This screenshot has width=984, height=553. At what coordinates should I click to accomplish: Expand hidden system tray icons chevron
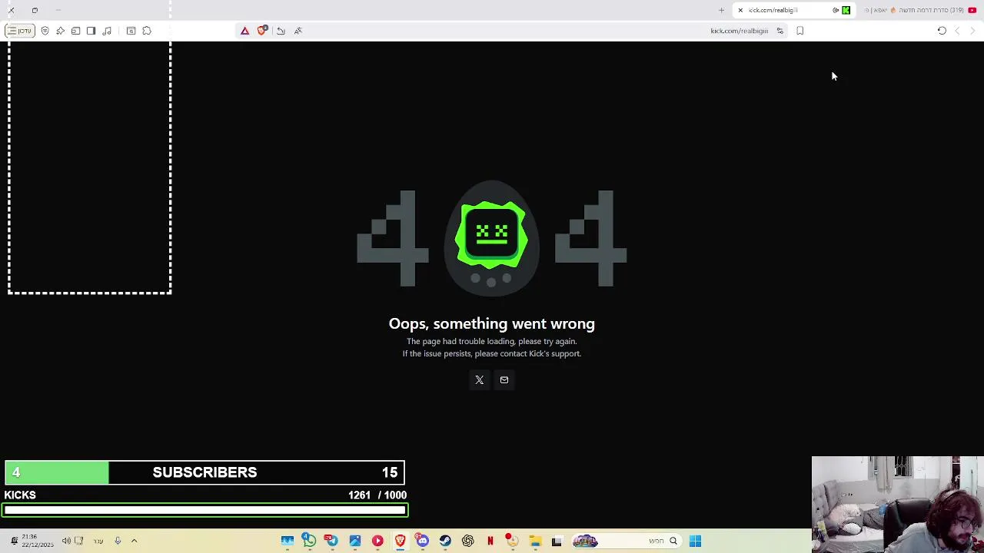pos(134,541)
